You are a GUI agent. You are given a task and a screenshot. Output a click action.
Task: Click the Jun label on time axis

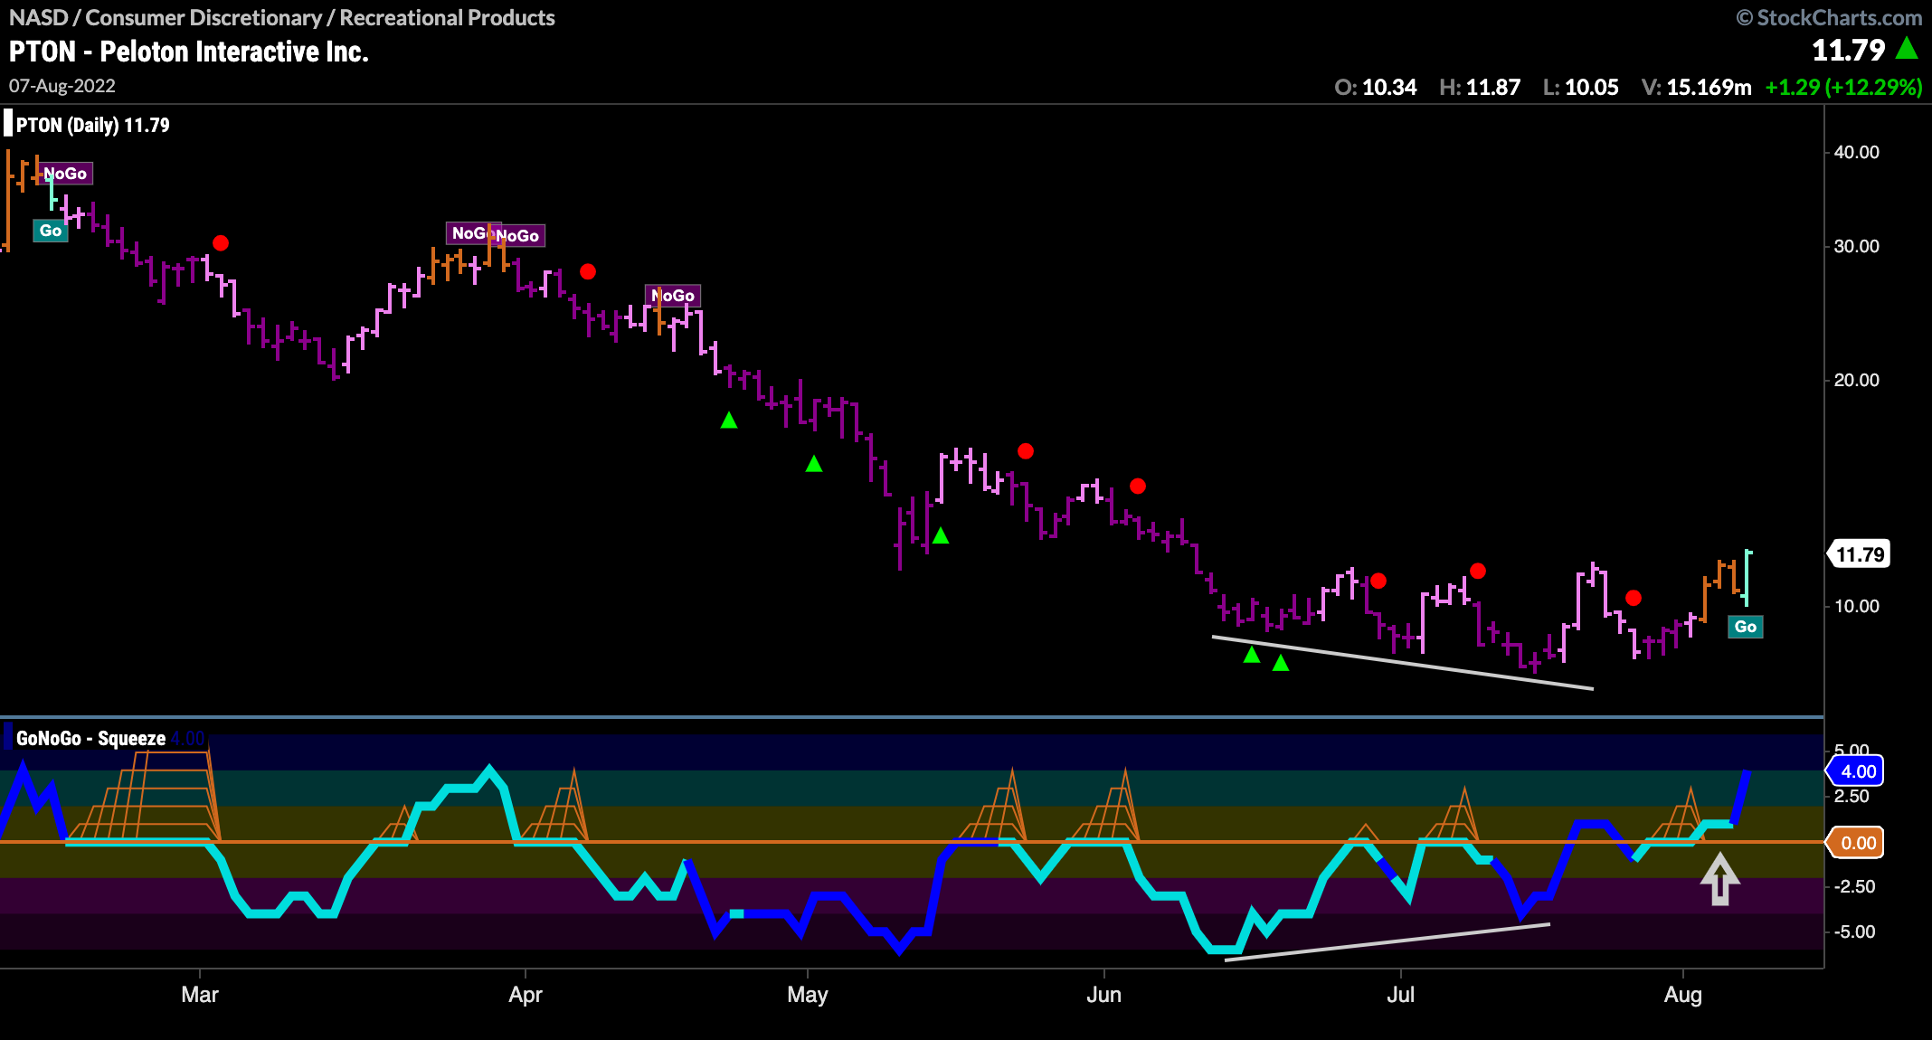[x=1104, y=995]
